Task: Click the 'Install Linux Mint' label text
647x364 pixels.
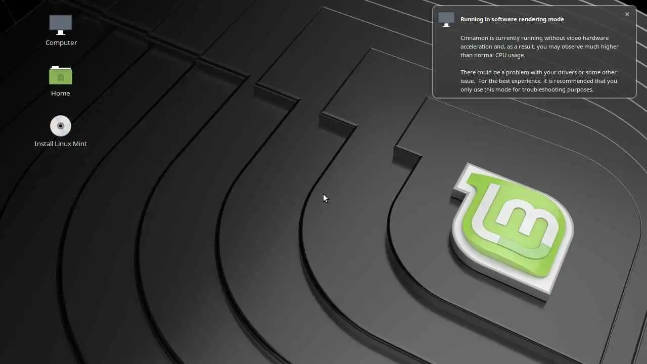Action: point(61,144)
